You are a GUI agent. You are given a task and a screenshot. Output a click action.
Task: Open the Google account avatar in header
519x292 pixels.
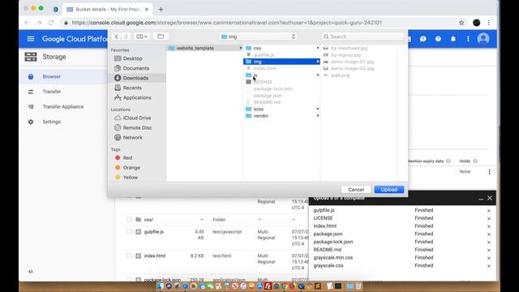click(x=483, y=39)
